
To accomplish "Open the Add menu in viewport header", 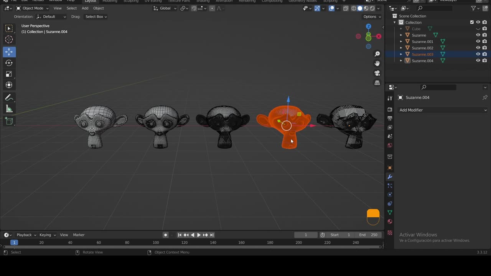I will (x=85, y=8).
